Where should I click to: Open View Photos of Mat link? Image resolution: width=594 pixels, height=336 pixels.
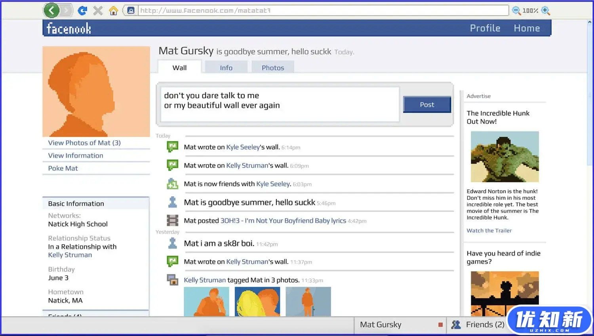click(x=84, y=143)
